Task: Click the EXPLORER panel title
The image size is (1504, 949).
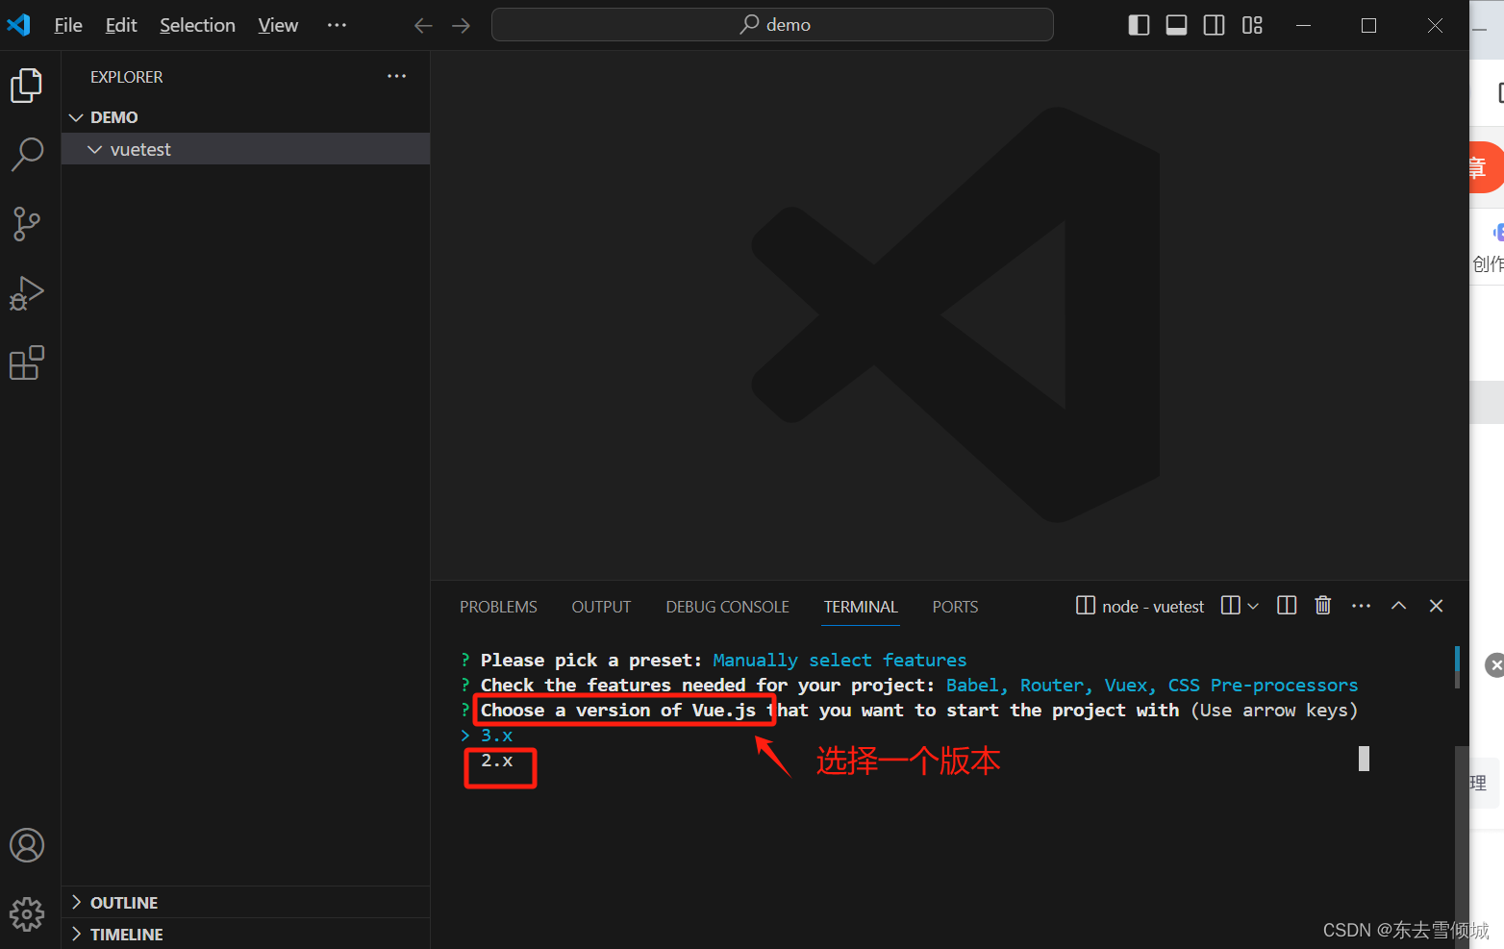Action: pos(126,77)
